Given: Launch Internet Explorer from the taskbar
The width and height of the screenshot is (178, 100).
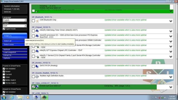Looking at the screenshot, I should pyautogui.click(x=12, y=97).
